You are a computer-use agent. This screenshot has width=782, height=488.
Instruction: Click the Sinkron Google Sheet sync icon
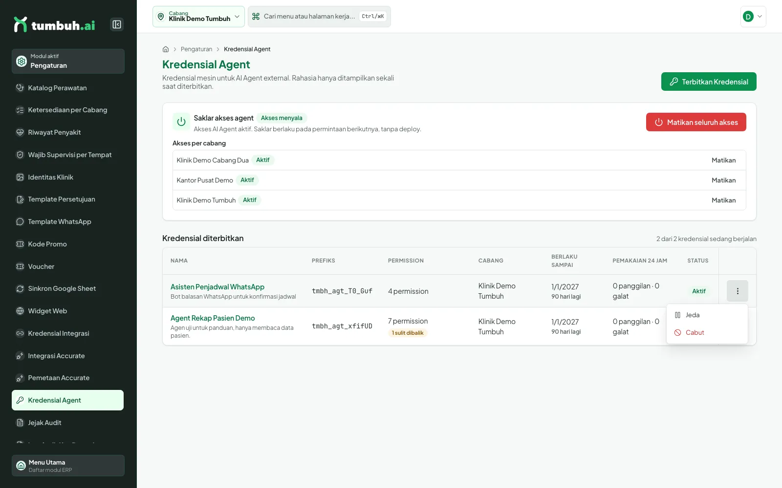[20, 288]
